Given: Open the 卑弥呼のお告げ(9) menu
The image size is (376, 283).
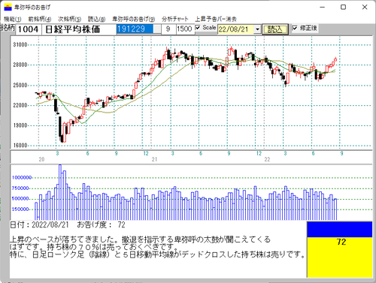Looking at the screenshot, I should (x=133, y=19).
